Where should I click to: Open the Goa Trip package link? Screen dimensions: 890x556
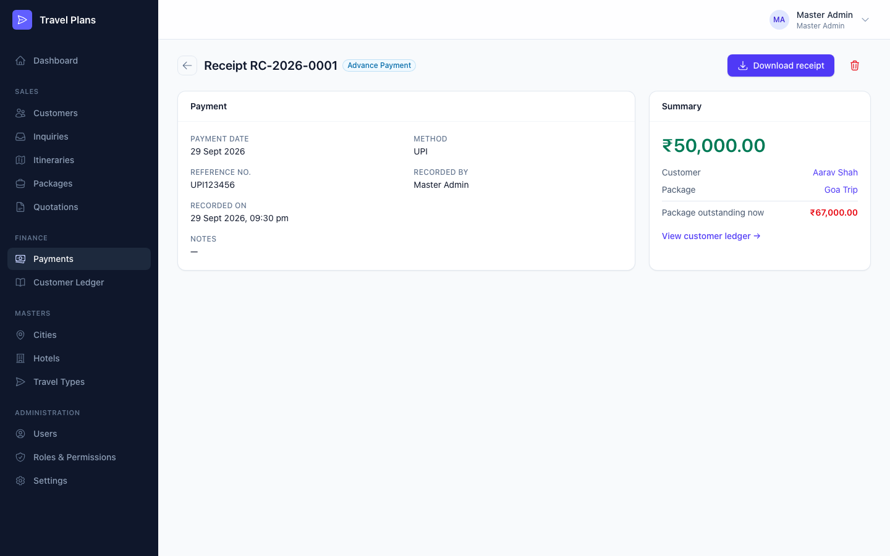point(841,190)
